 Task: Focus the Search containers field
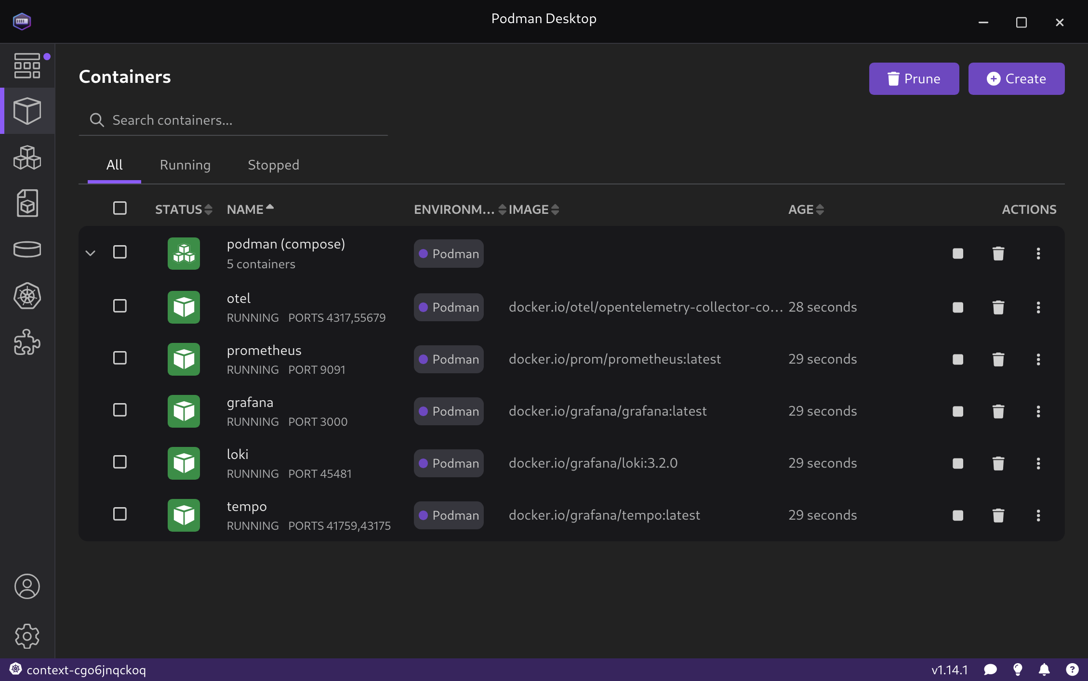(x=241, y=120)
